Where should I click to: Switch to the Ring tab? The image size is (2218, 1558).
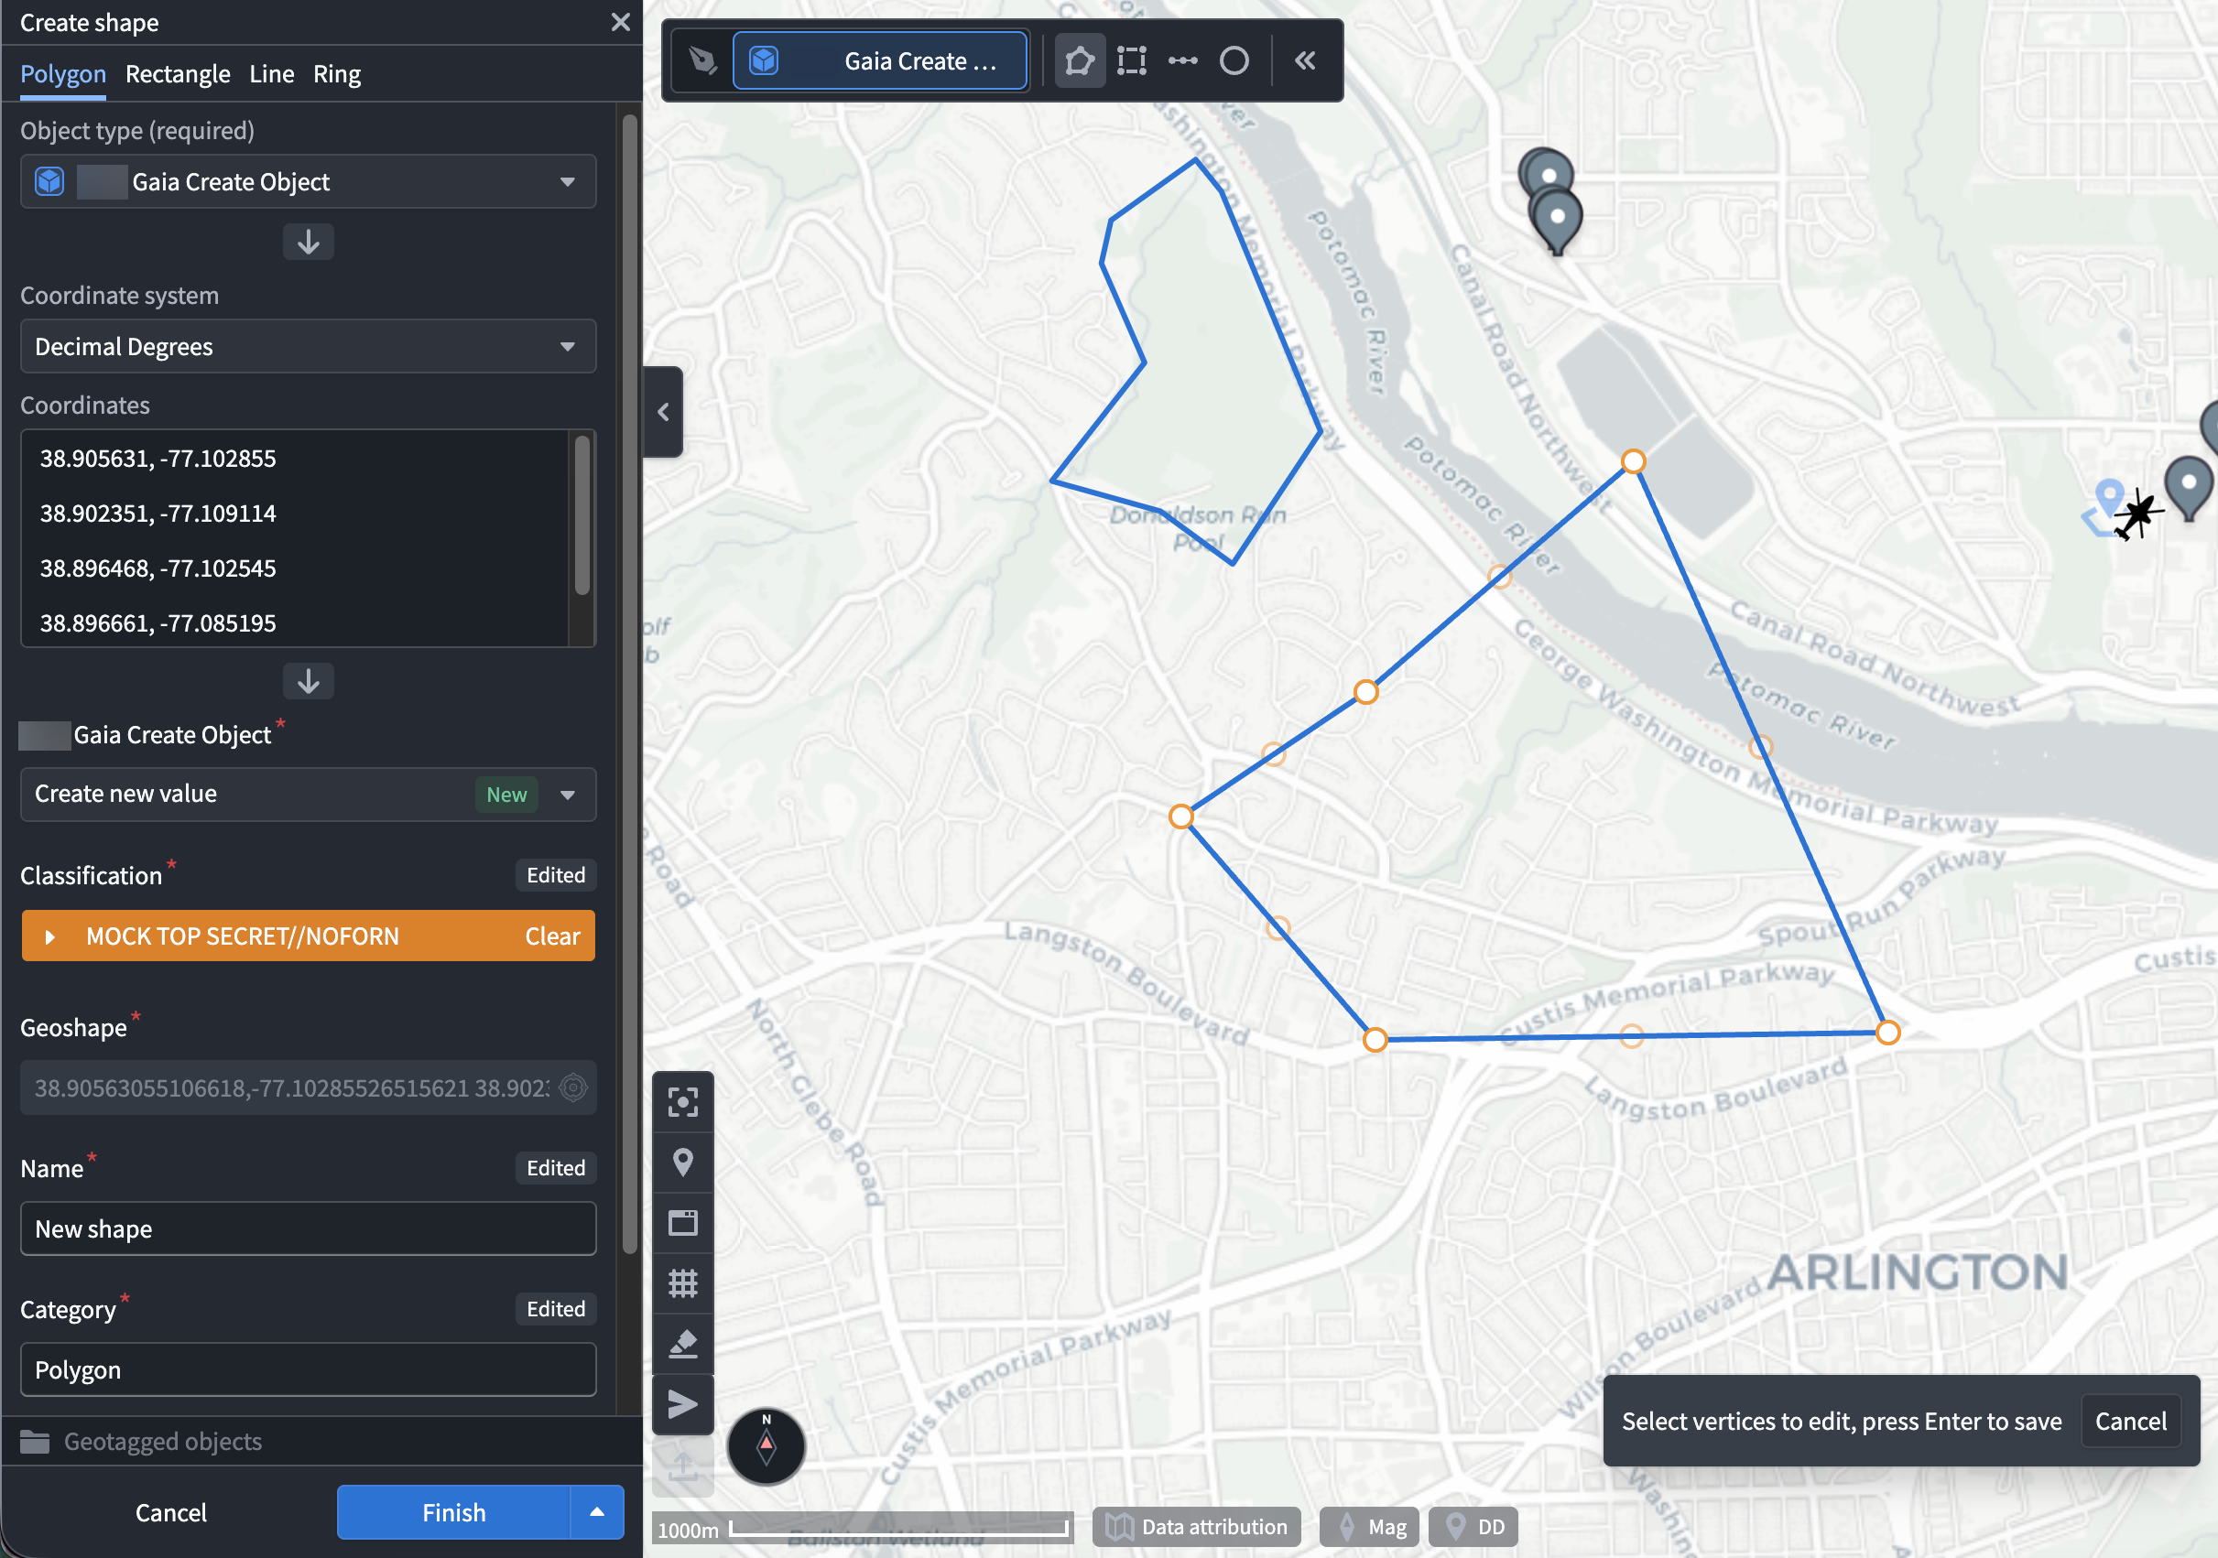click(x=337, y=73)
